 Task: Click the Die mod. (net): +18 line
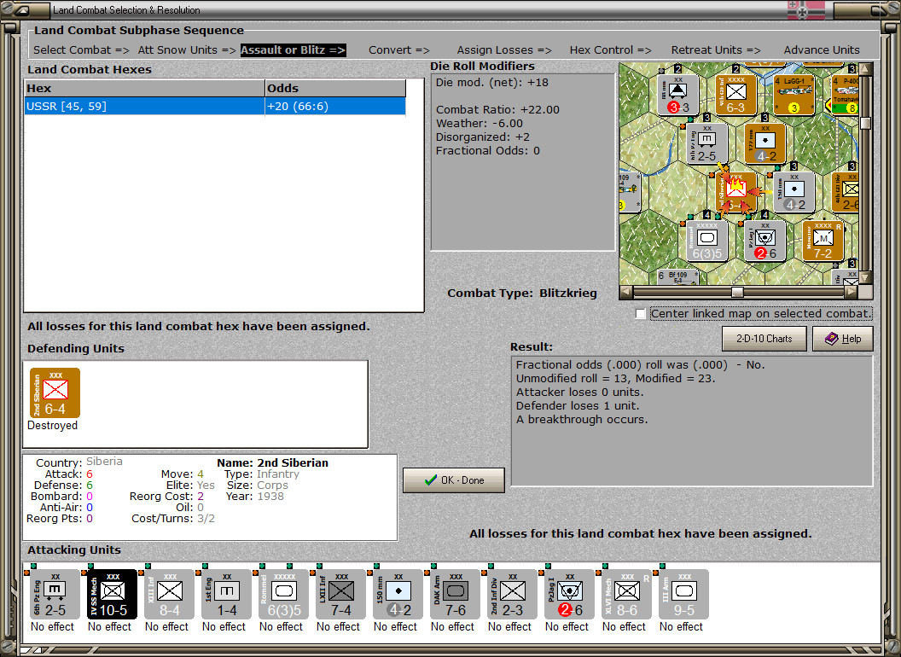pos(491,82)
